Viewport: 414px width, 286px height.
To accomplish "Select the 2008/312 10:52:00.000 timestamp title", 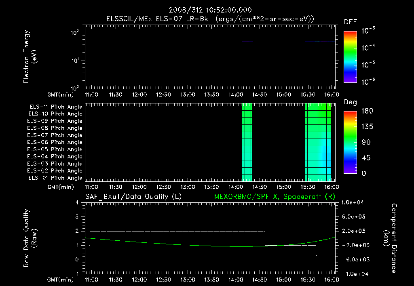I will click(x=210, y=10).
